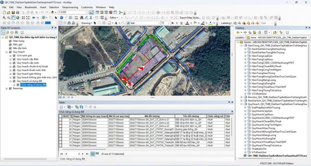Click List By Visibility icon
Screen dimensions: 311x166
pyautogui.click(x=12, y=32)
